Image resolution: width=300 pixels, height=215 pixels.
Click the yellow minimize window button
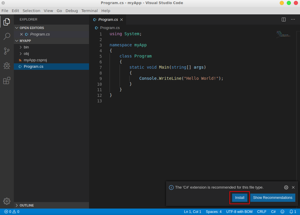click(281, 3)
